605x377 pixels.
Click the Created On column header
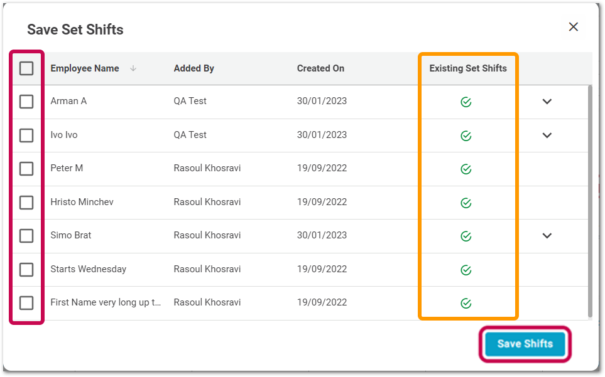320,68
